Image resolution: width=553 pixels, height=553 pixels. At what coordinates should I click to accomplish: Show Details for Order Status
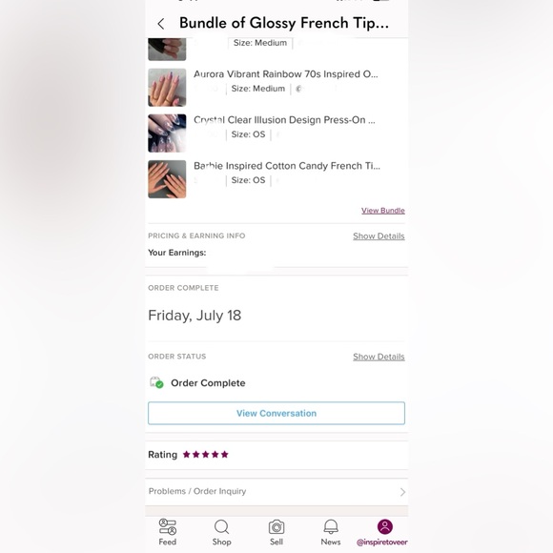click(379, 357)
